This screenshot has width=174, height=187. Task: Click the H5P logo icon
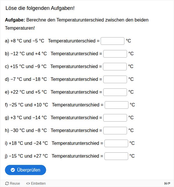pyautogui.click(x=167, y=184)
